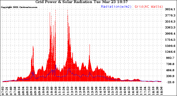Select the y-axis value 1754.5

pos(170,40)
